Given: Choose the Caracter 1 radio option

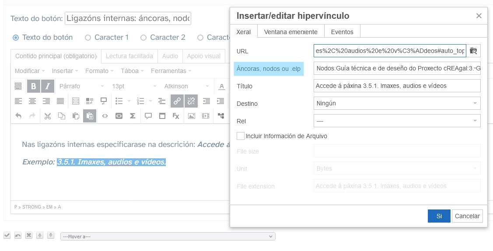Looking at the screenshot, I should coord(88,38).
